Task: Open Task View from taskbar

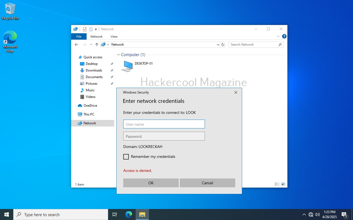Action: pyautogui.click(x=115, y=215)
